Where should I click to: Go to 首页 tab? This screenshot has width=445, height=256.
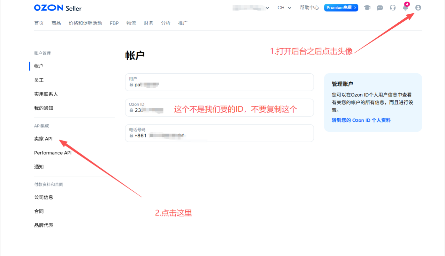tap(39, 23)
